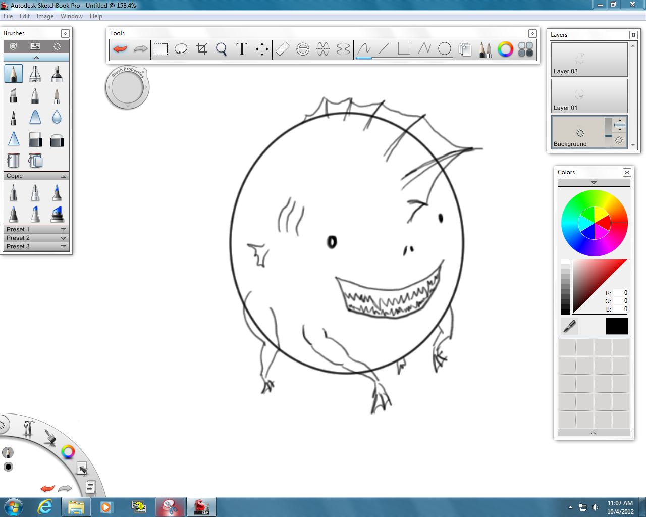Click the black current color swatch
Viewport: 646px width, 517px height.
(x=616, y=326)
